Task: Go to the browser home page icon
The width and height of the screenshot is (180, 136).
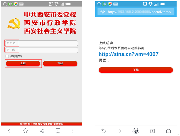Action: (x=168, y=131)
